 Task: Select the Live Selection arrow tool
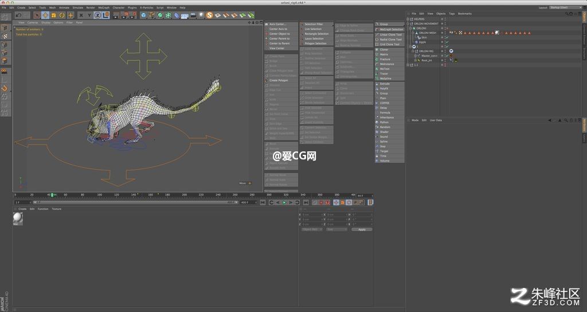point(37,15)
